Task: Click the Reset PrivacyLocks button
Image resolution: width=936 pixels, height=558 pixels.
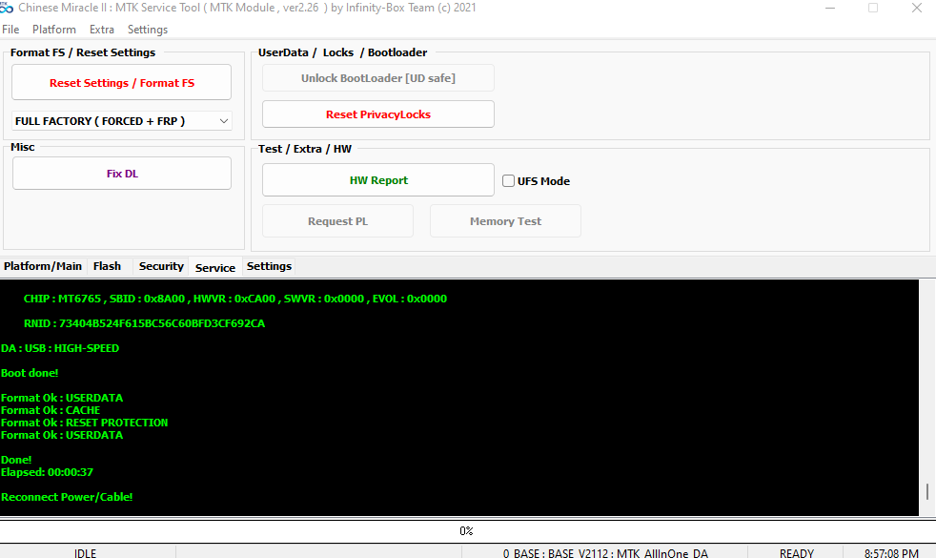Action: click(377, 114)
